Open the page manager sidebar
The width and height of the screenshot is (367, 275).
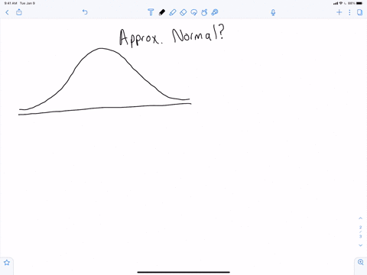pyautogui.click(x=359, y=12)
